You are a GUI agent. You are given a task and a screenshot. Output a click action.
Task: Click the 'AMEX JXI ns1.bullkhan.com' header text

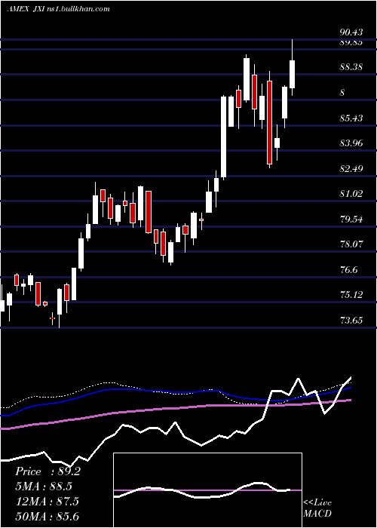coord(59,9)
